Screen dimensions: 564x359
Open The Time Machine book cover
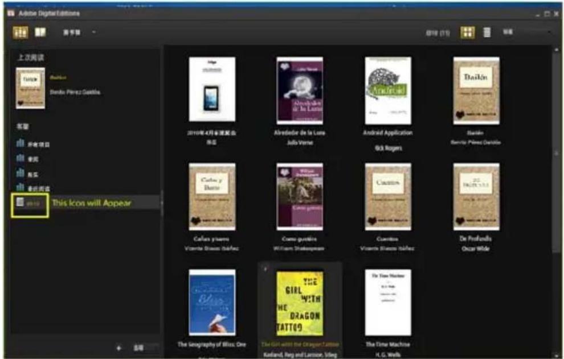[x=388, y=302]
